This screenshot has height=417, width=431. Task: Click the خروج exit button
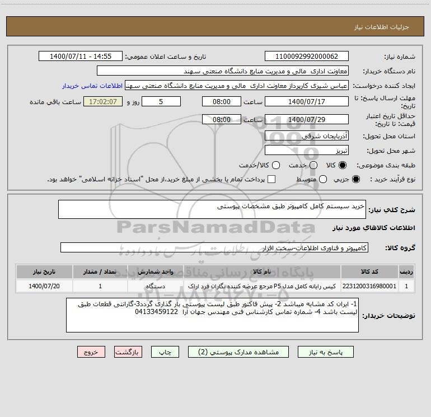coord(91,352)
